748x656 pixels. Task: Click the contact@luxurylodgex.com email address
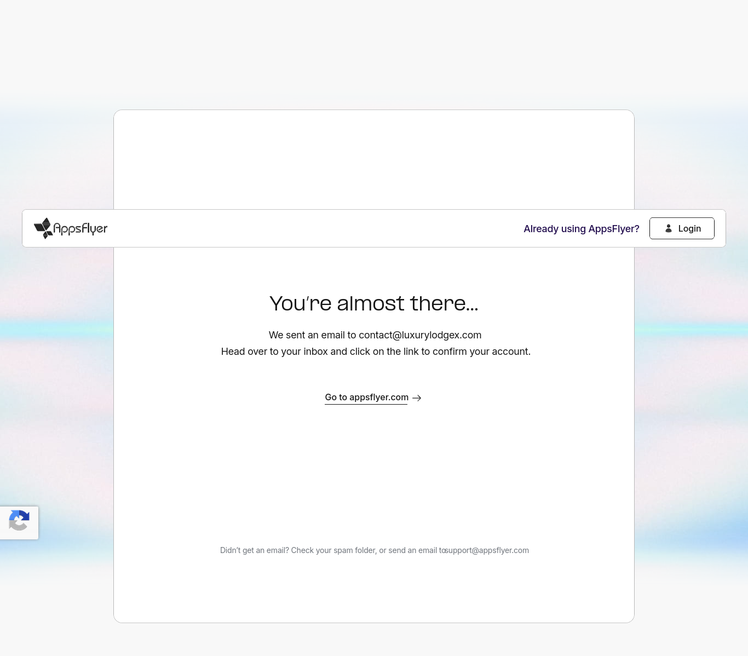tap(420, 335)
